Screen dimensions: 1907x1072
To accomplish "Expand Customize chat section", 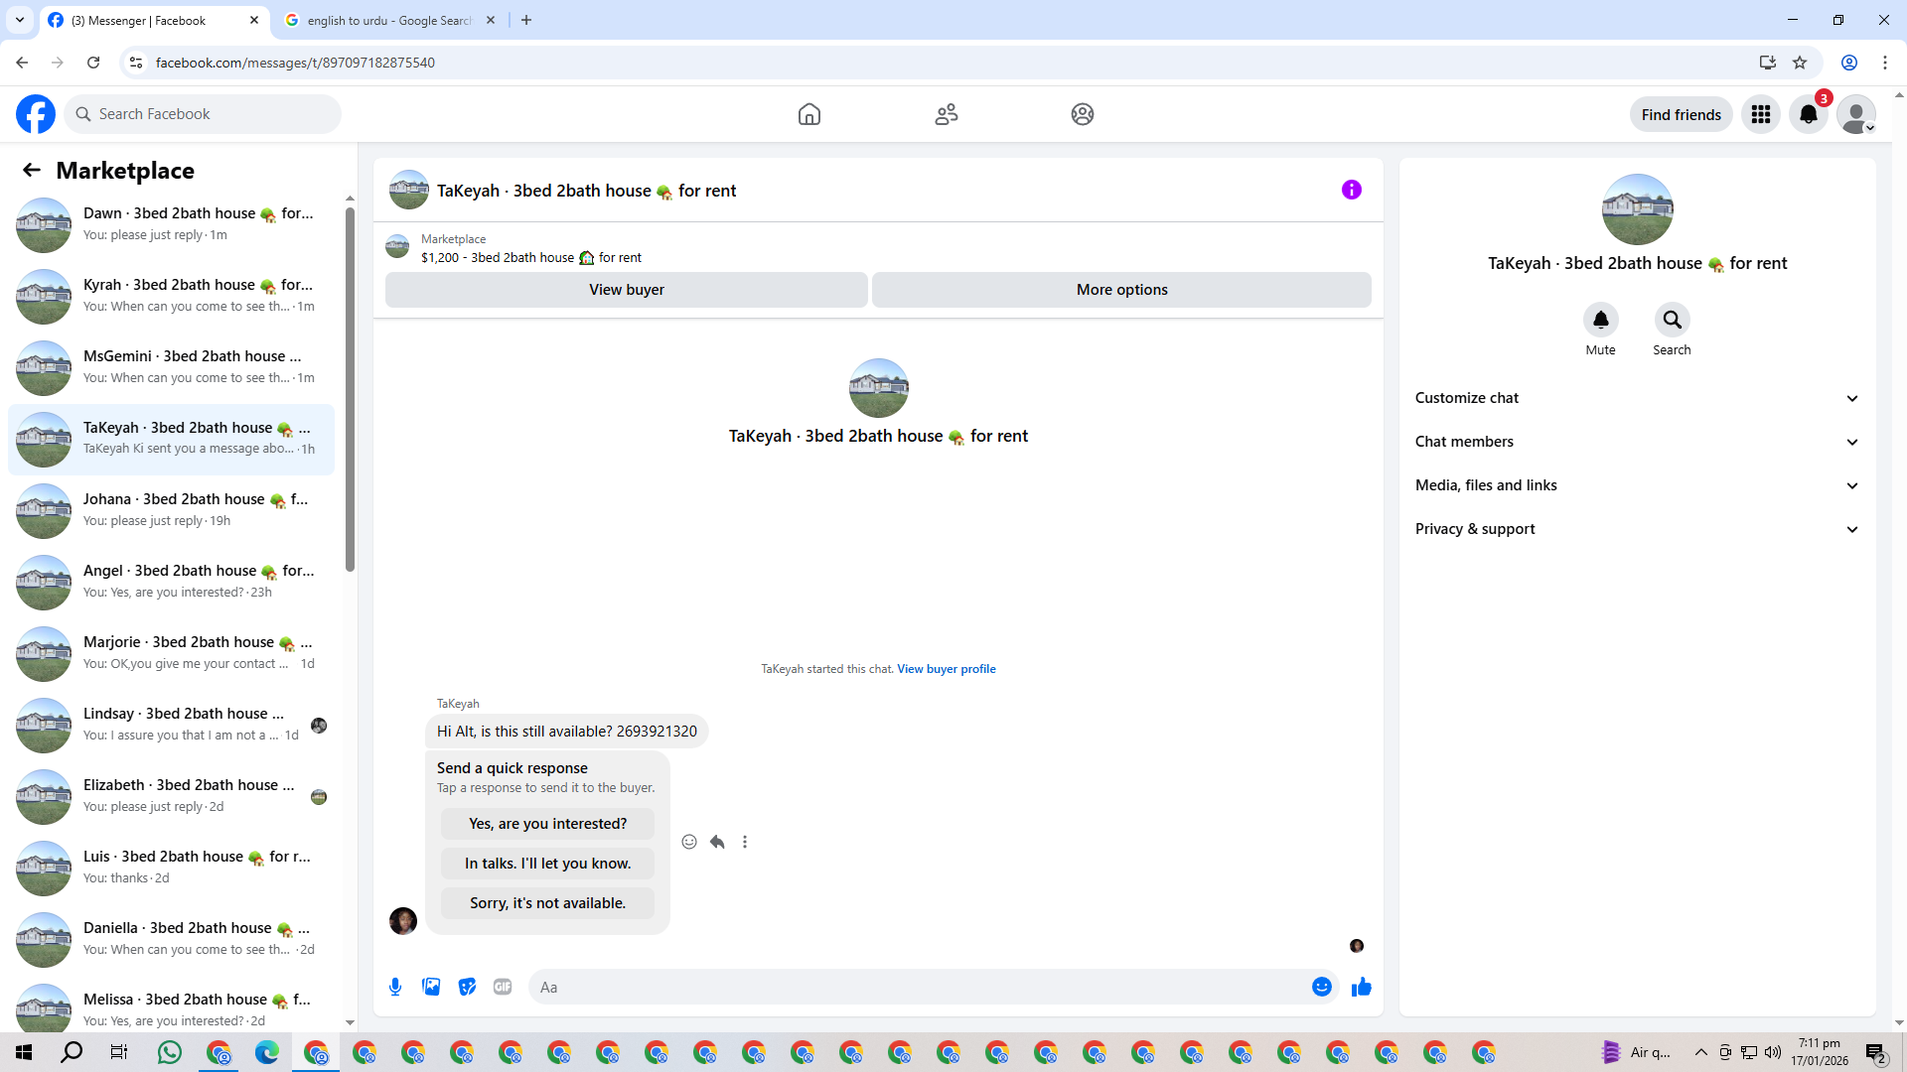I will click(x=1637, y=398).
